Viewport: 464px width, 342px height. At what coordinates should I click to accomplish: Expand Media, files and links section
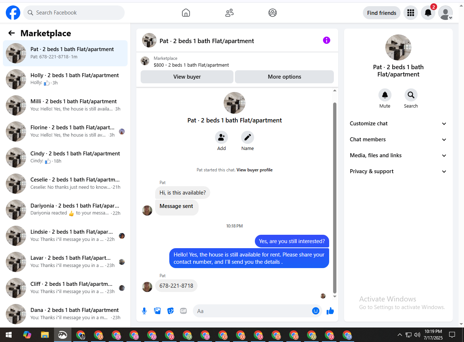(398, 155)
